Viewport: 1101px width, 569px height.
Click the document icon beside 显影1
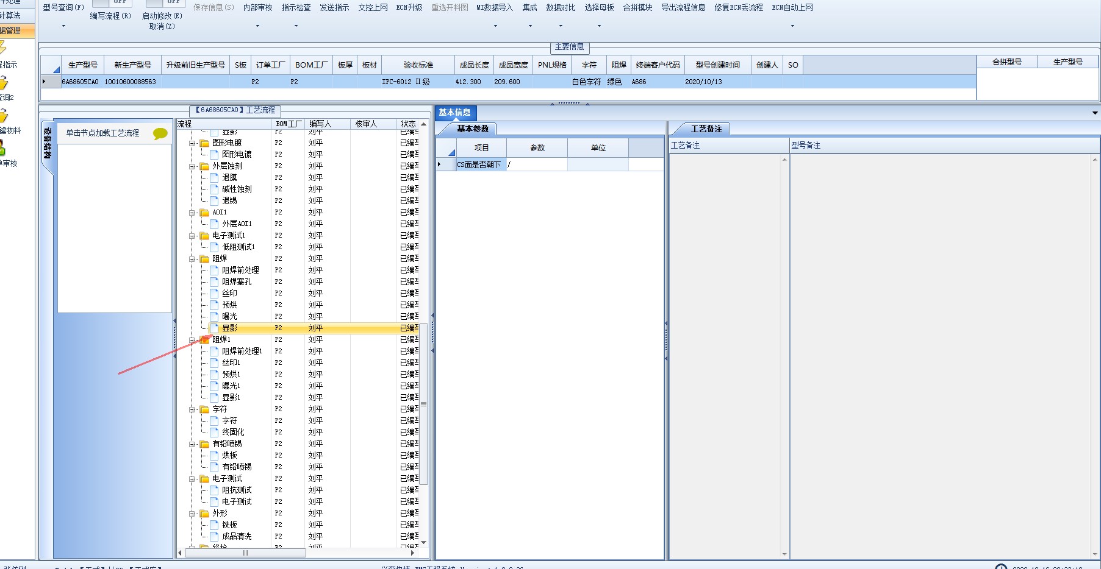coord(214,397)
